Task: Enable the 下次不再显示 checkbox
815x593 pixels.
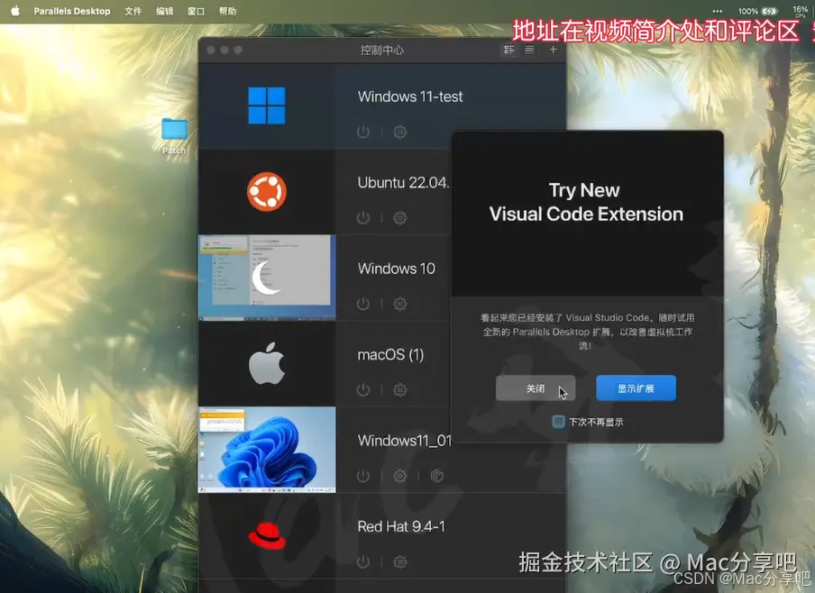Action: point(558,422)
